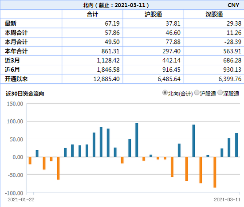Click the 北向 (截止: 2021-03-11) title

pyautogui.click(x=116, y=5)
